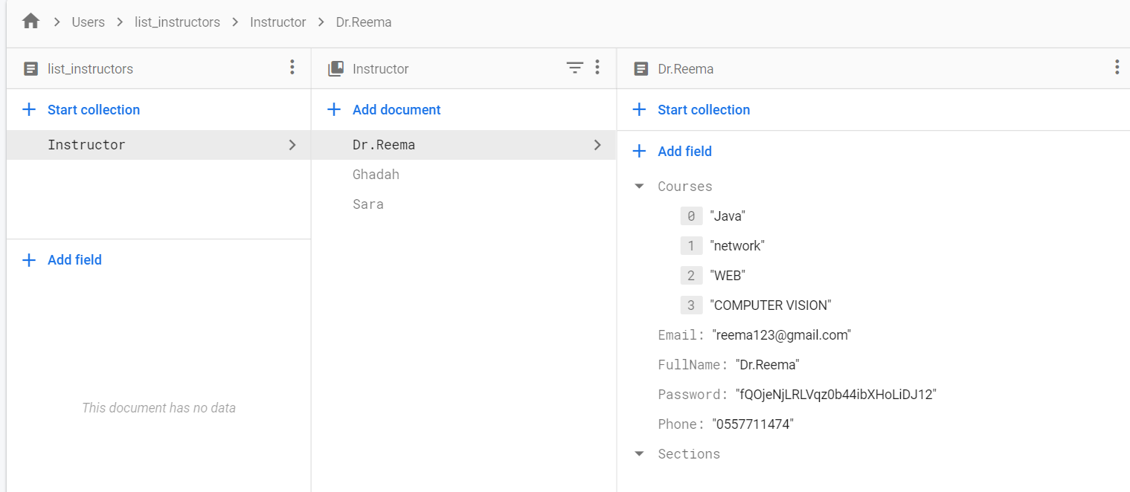Click the list_instructors panel title
Image resolution: width=1130 pixels, height=492 pixels.
(x=90, y=68)
